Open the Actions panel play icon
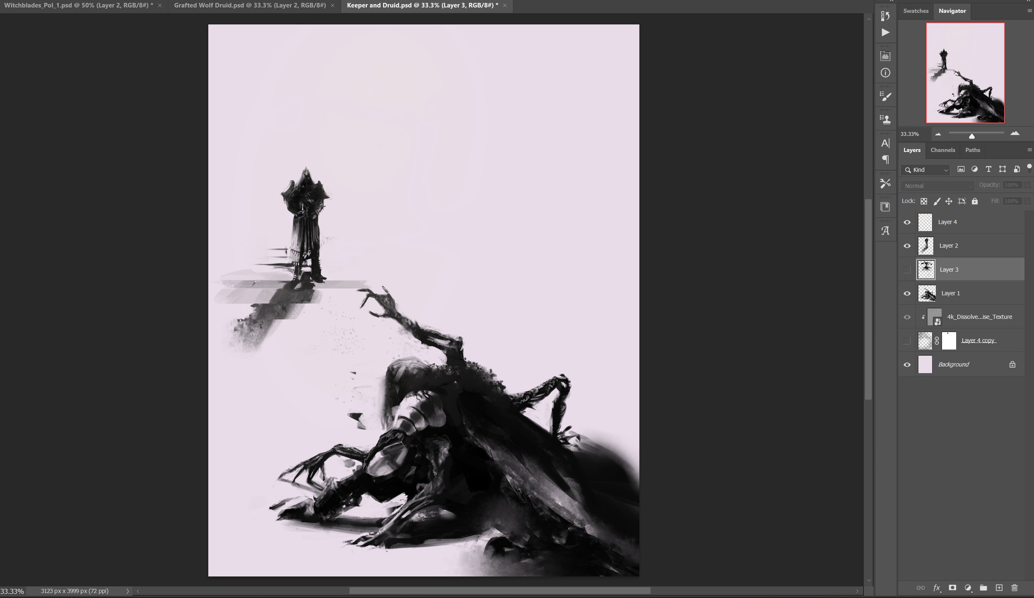Image resolution: width=1034 pixels, height=598 pixels. [x=885, y=33]
